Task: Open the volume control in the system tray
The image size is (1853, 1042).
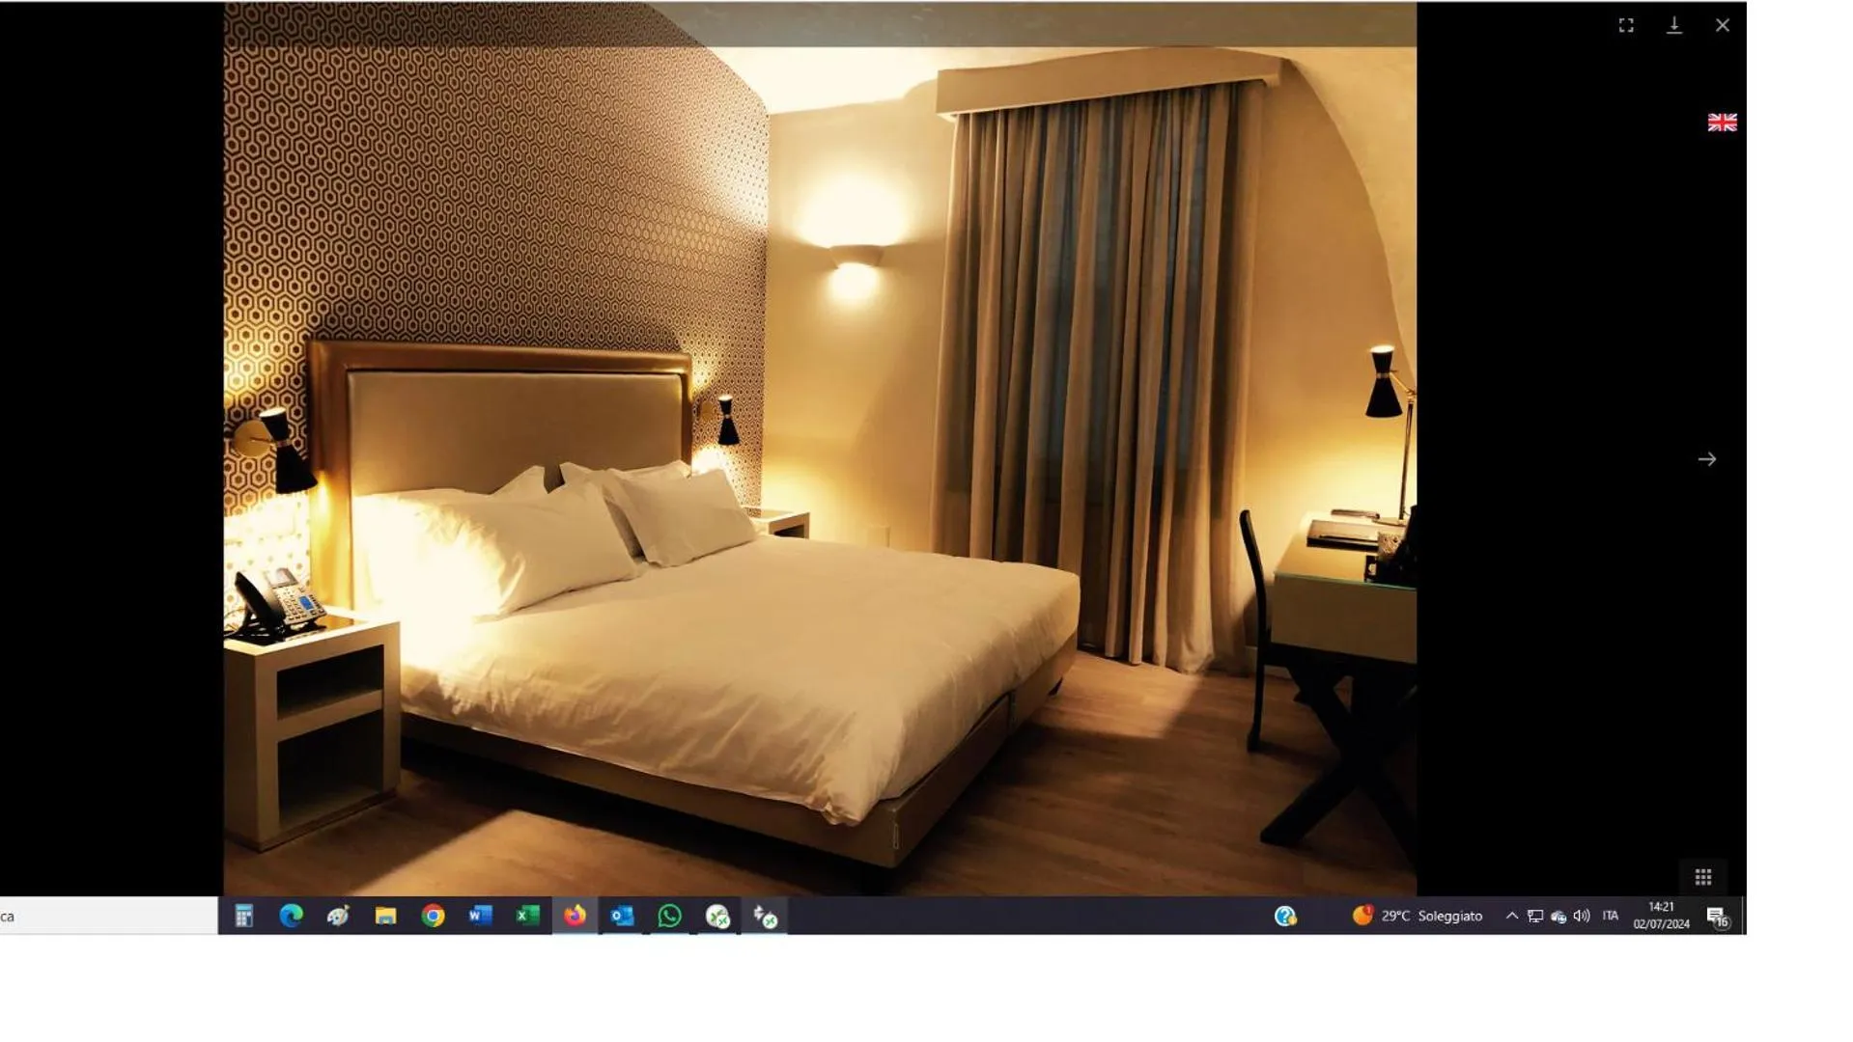Action: pos(1581,916)
